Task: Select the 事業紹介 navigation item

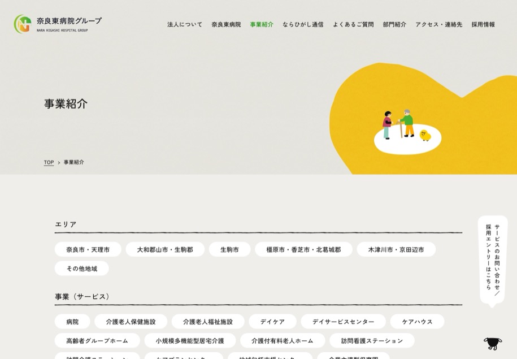Action: click(x=262, y=24)
